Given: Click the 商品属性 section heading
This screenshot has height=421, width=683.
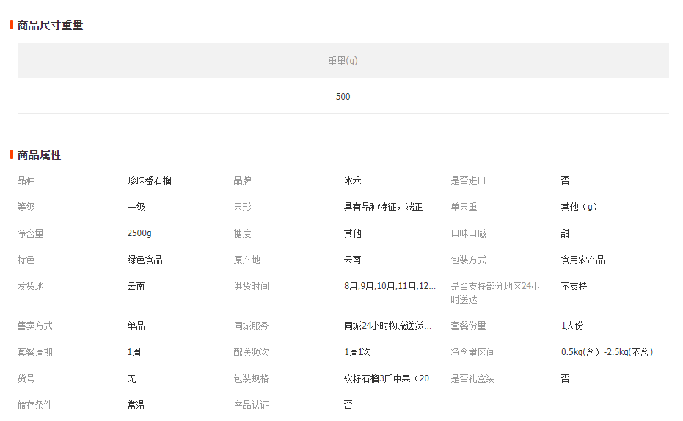Looking at the screenshot, I should point(39,155).
